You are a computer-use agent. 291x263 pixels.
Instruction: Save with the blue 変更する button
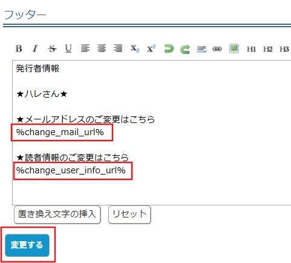(27, 245)
